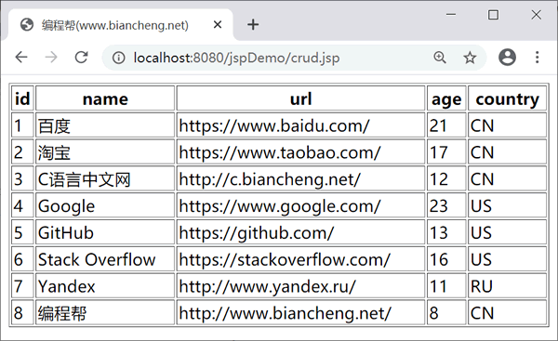
Task: Click the https://www.baidu.com/ url cell
Action: click(x=300, y=125)
